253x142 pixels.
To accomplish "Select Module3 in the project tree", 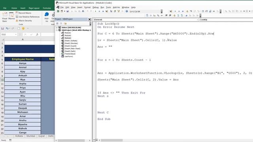I will coord(68,38).
